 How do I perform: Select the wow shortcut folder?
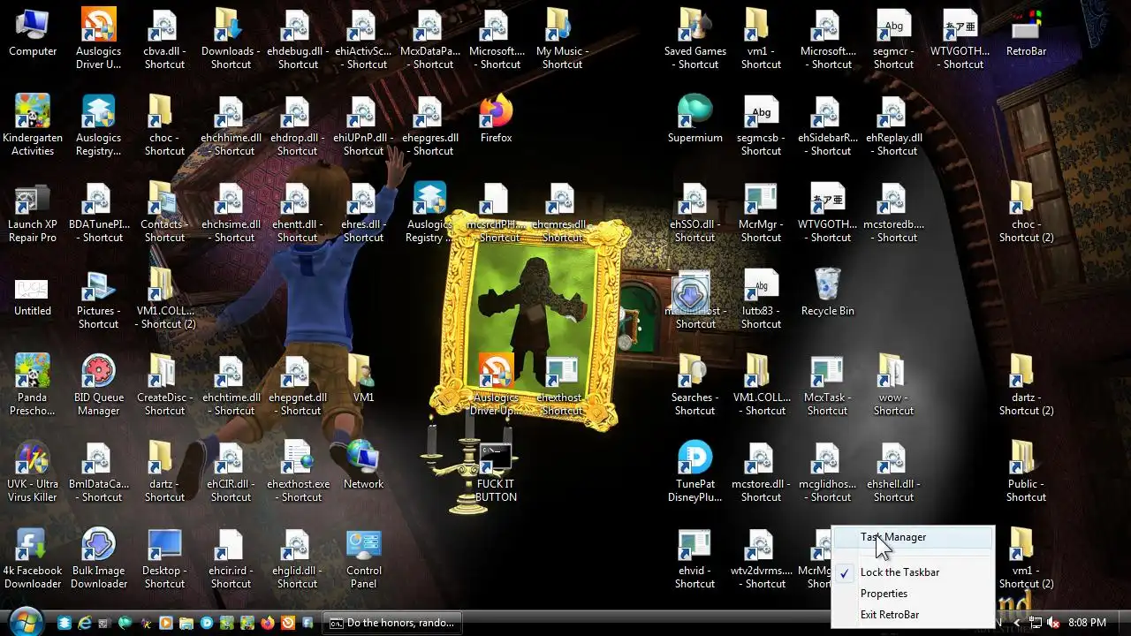click(x=893, y=386)
